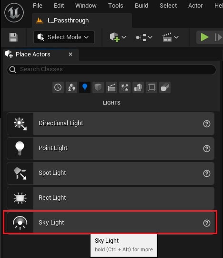Select the Lights lightbulb category
The height and width of the screenshot is (258, 223).
point(85,87)
